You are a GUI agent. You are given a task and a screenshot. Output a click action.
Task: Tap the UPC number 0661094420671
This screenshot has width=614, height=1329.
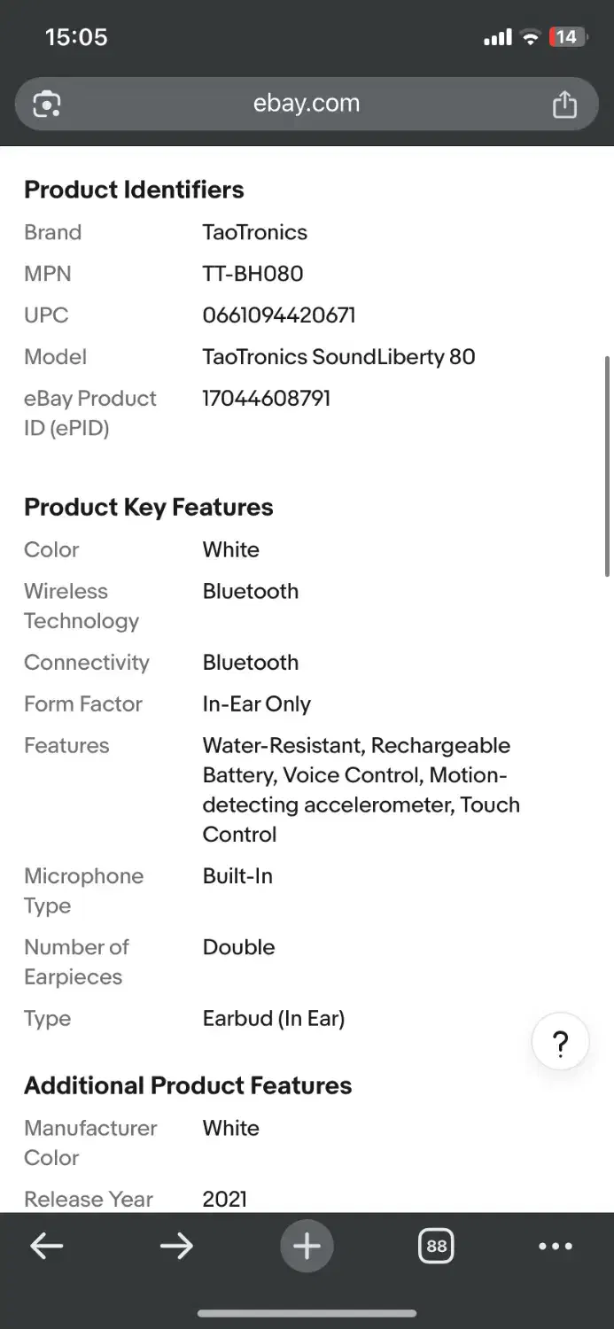pyautogui.click(x=279, y=315)
